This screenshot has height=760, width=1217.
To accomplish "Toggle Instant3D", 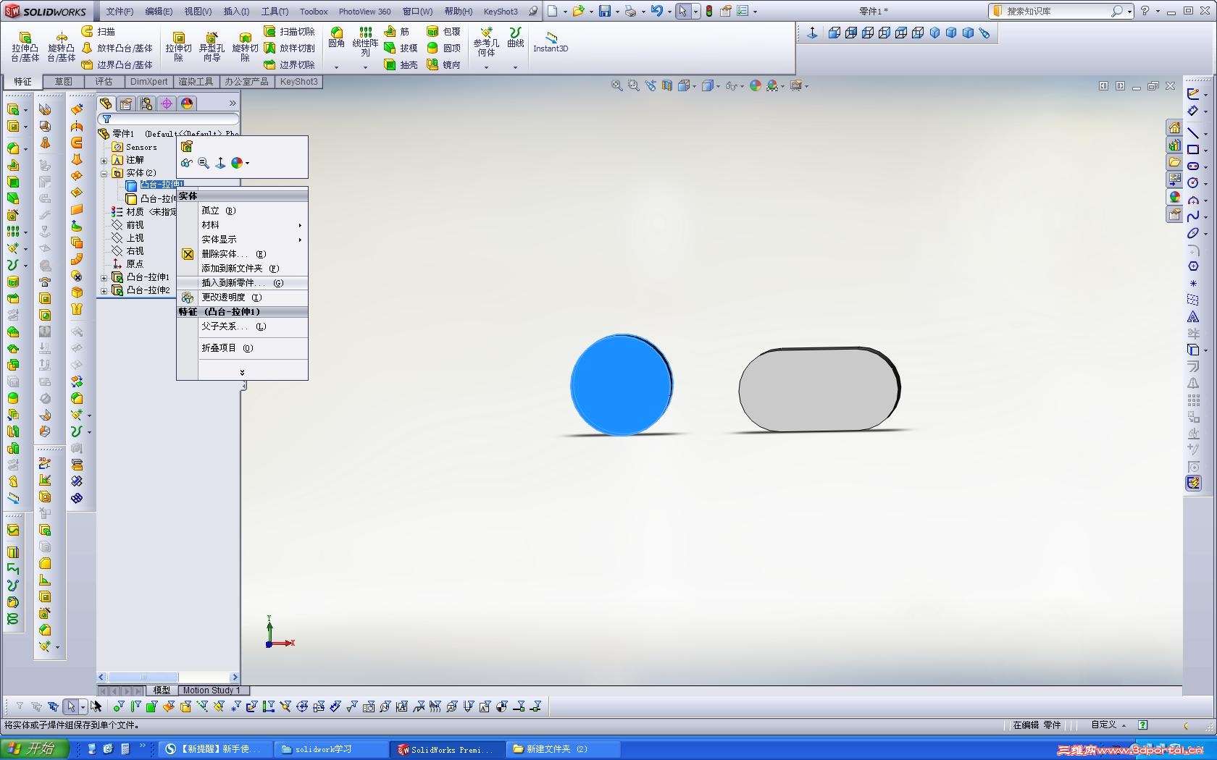I will 551,42.
